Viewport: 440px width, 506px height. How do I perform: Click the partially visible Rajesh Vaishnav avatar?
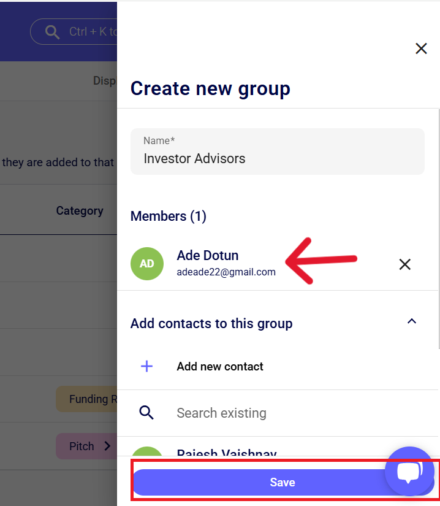[147, 453]
